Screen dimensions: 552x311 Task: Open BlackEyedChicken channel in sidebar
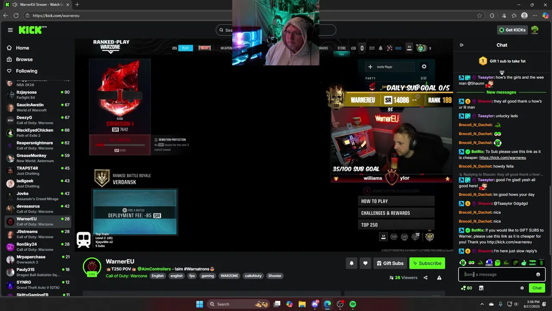click(38, 133)
